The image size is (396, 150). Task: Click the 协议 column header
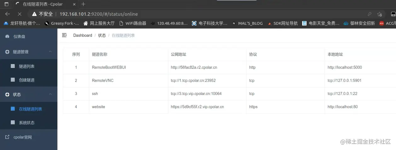pos(253,54)
